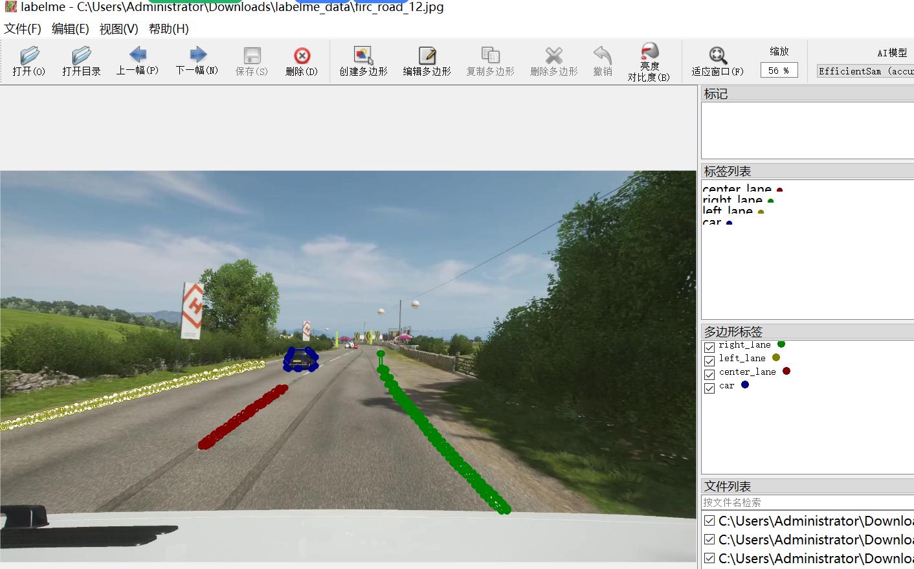Uncheck the right_lane polygon checkbox
Screen dimensions: 914x569
pos(709,347)
